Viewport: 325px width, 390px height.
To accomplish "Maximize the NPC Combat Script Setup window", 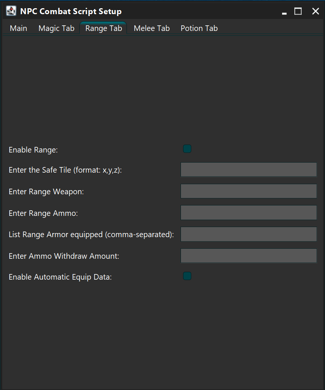I will click(x=298, y=11).
